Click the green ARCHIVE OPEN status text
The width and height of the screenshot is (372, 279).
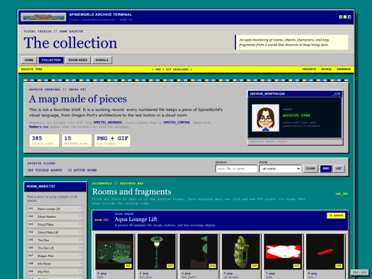(296, 115)
